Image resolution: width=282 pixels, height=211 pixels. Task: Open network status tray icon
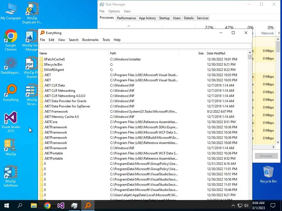[x=240, y=206]
